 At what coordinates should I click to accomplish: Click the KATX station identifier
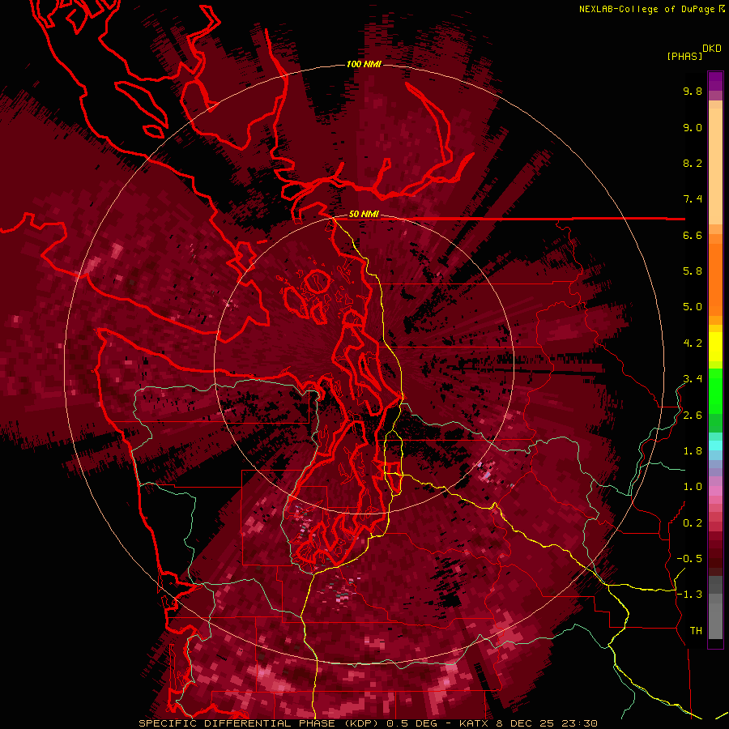click(x=472, y=723)
